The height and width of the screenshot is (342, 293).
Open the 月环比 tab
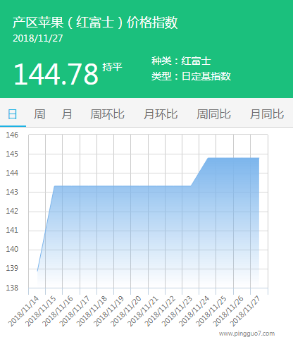(161, 114)
